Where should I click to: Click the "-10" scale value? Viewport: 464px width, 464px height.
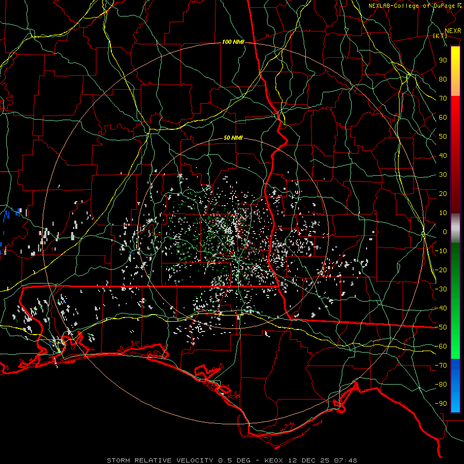pyautogui.click(x=441, y=251)
